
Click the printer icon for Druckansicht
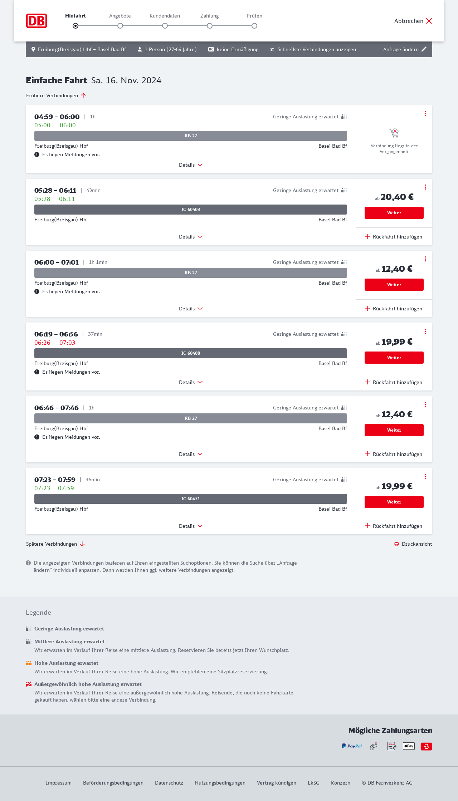coord(396,544)
